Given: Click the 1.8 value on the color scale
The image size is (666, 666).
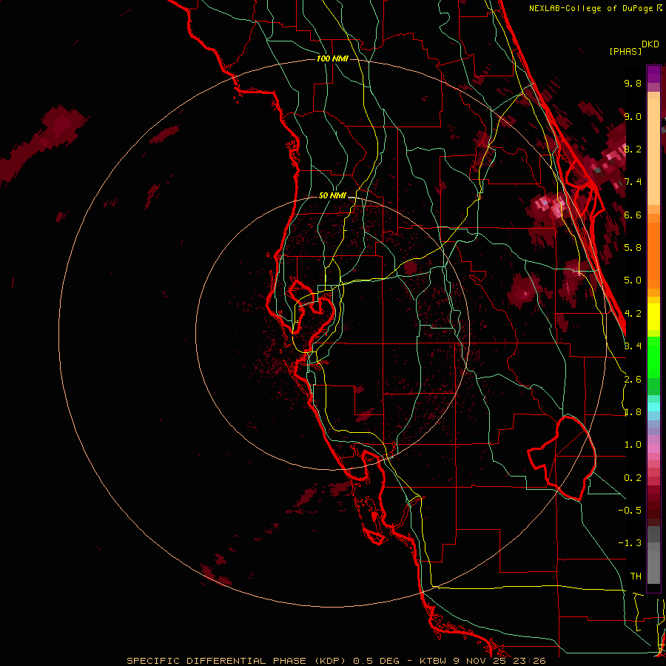Looking at the screenshot, I should coord(633,412).
